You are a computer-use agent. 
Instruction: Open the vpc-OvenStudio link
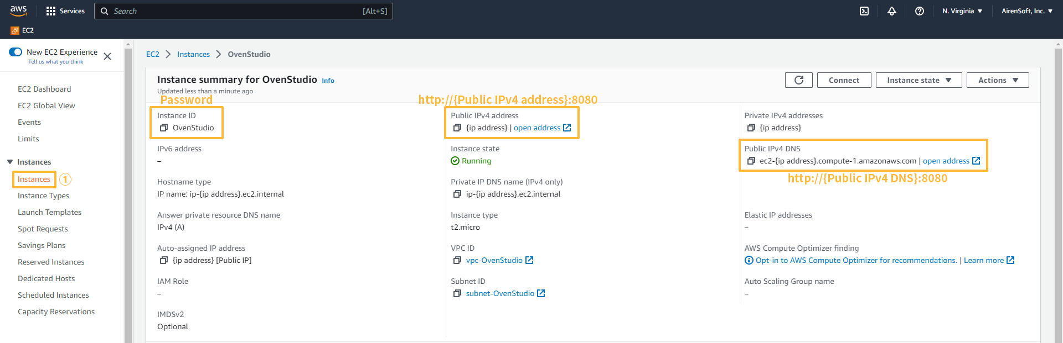(494, 260)
